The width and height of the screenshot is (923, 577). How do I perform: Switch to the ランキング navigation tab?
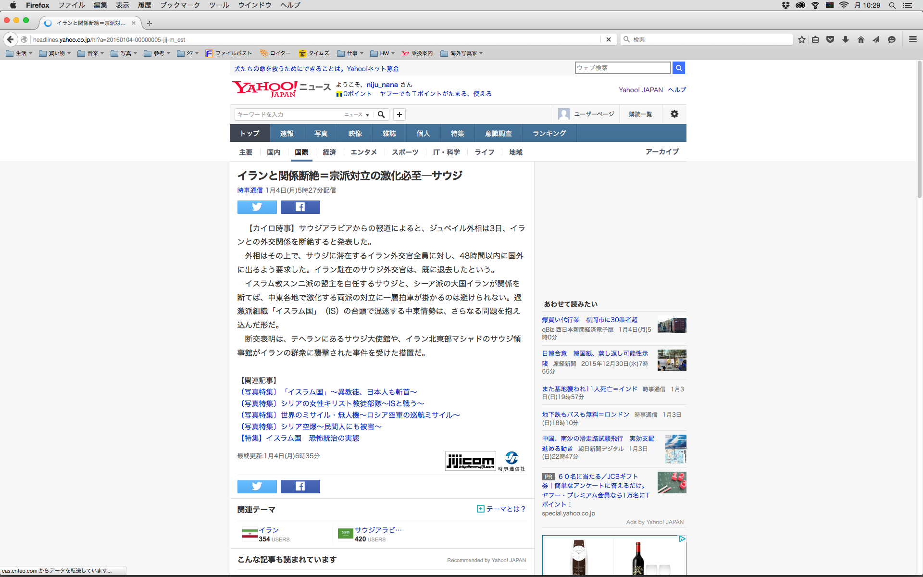tap(549, 133)
